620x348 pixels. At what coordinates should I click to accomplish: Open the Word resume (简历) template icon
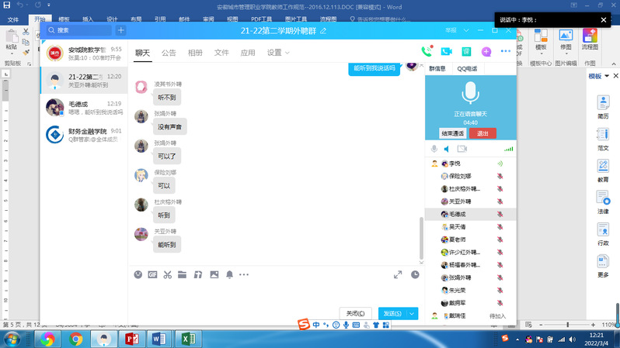coord(603,107)
